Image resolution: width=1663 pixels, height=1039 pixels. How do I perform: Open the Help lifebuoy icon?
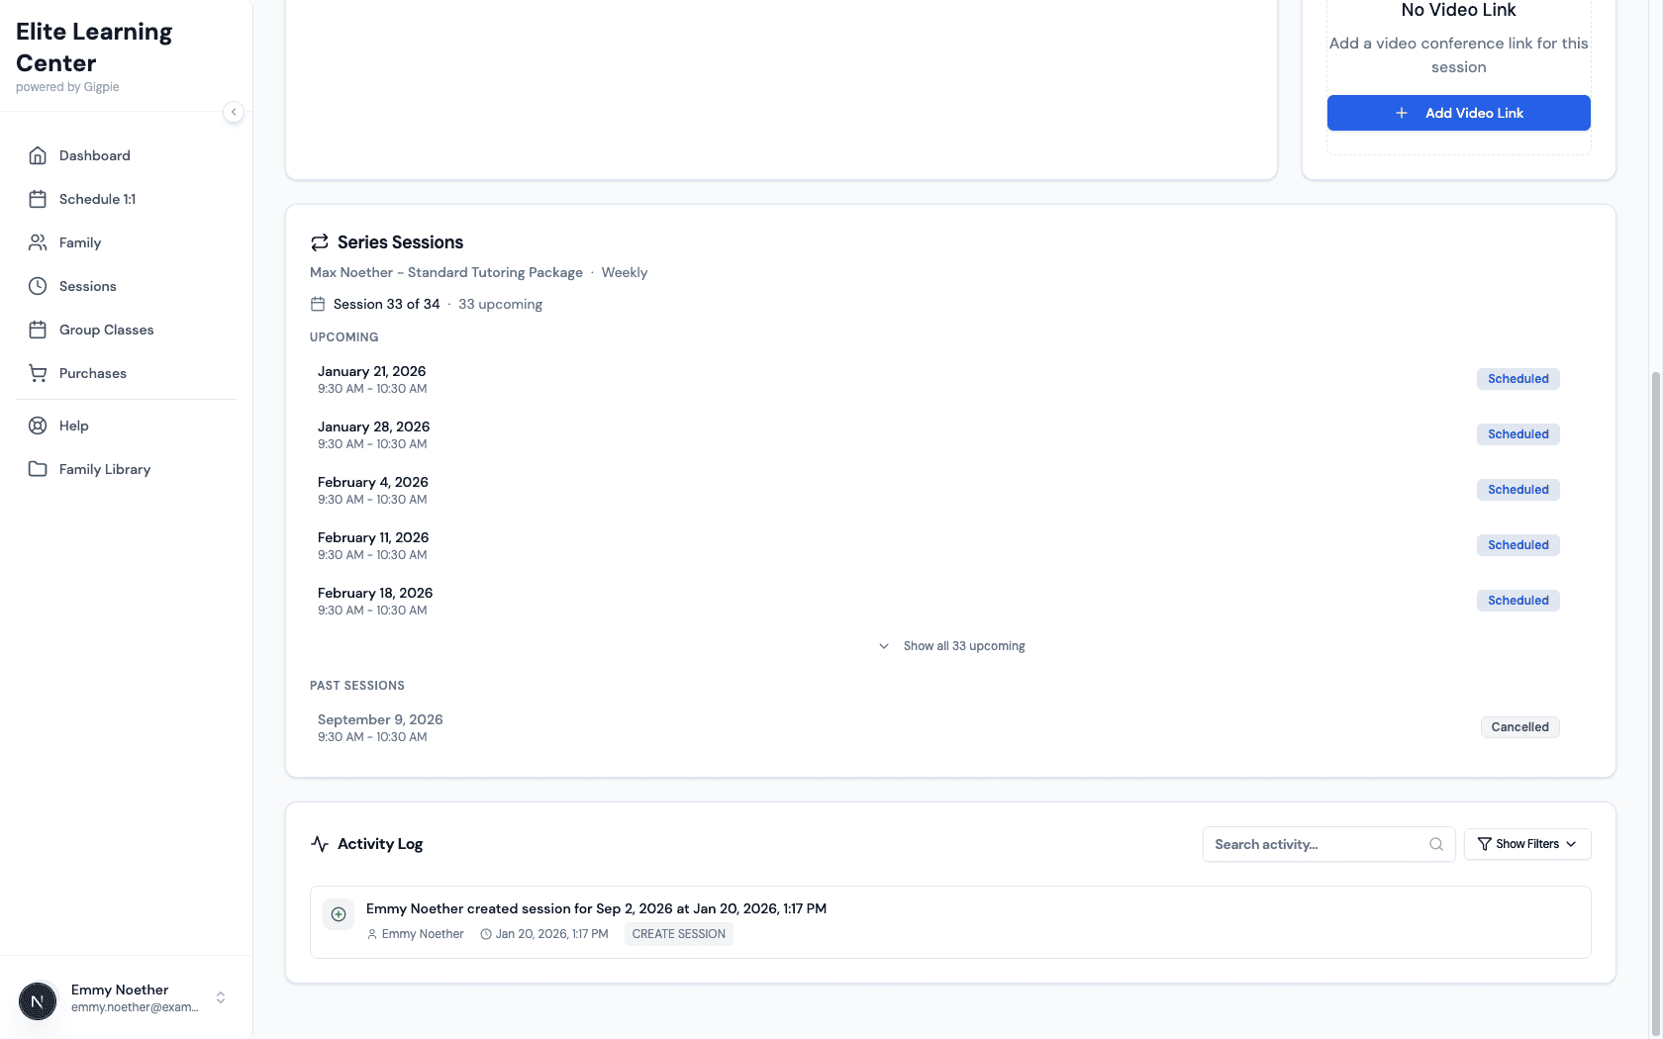click(x=38, y=425)
